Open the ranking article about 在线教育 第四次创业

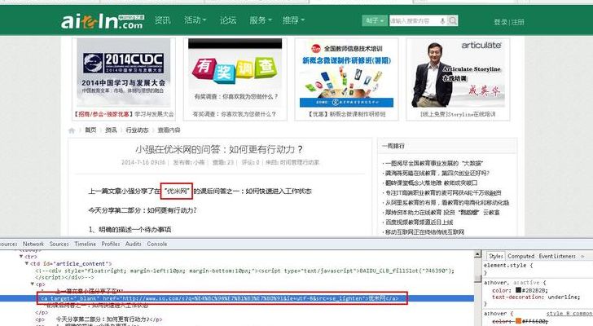(437, 174)
